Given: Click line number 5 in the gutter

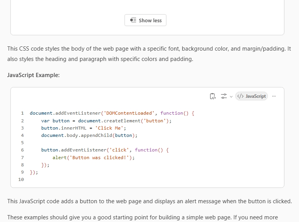Looking at the screenshot, I should click(22, 143).
